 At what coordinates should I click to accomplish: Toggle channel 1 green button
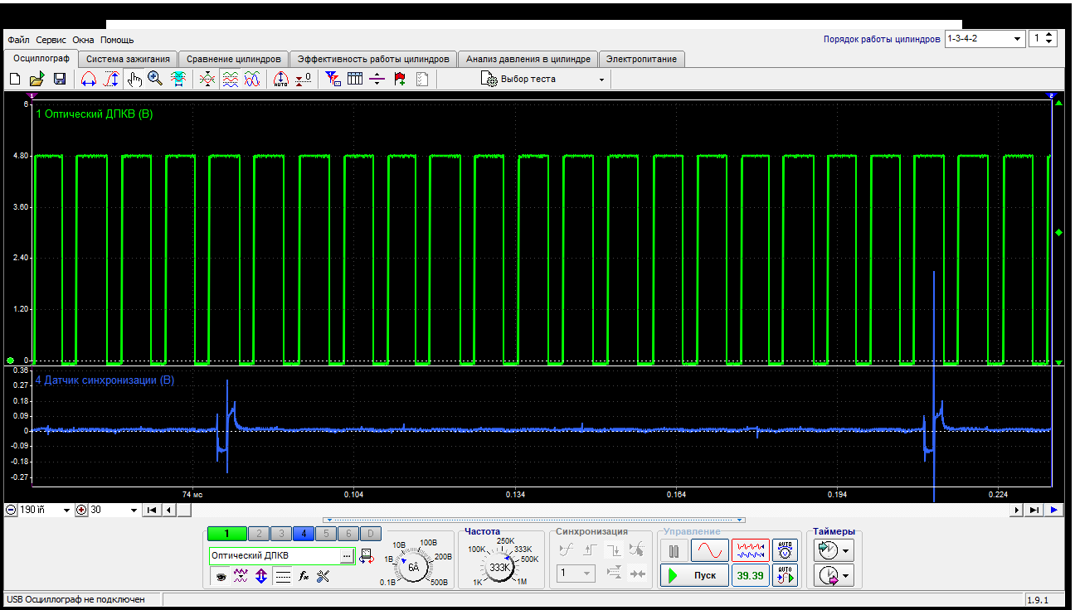(226, 534)
